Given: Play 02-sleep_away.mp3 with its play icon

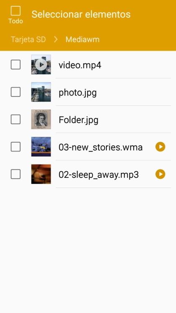Looking at the screenshot, I should pos(160,174).
